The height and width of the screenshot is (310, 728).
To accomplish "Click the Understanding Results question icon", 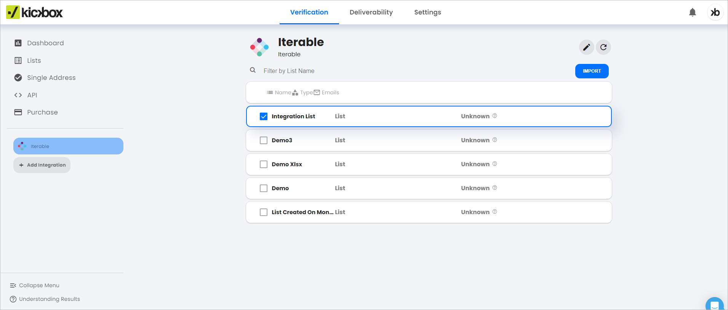I will (x=13, y=299).
